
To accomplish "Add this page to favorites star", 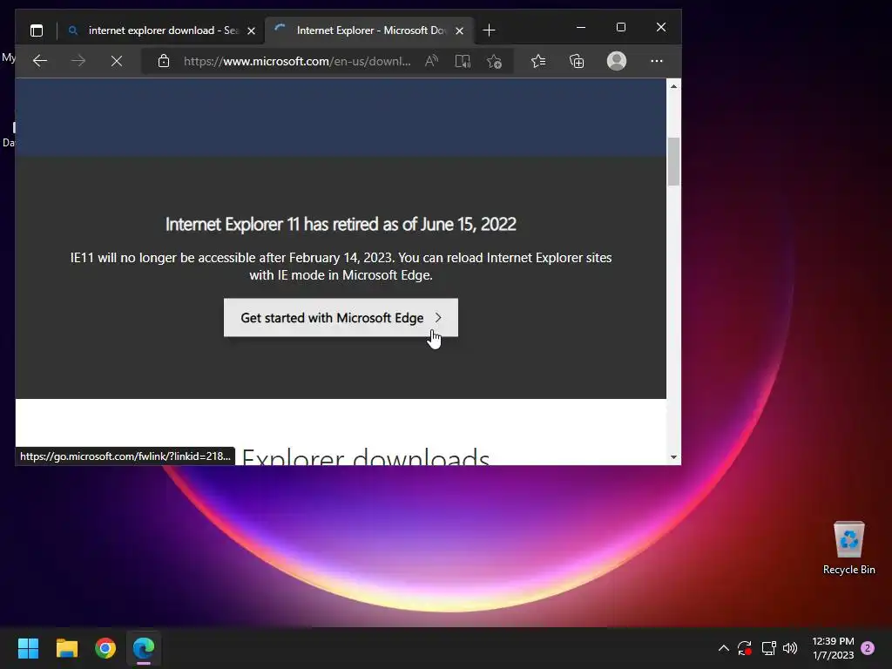I will 494,61.
